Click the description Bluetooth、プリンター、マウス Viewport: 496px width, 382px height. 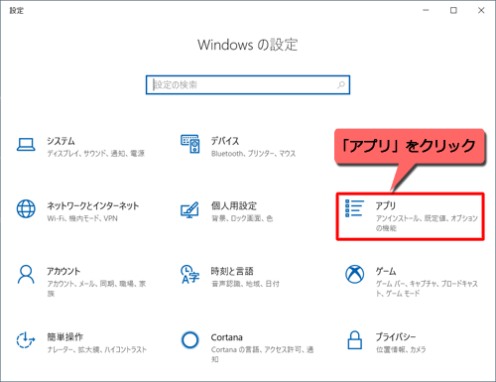[253, 154]
